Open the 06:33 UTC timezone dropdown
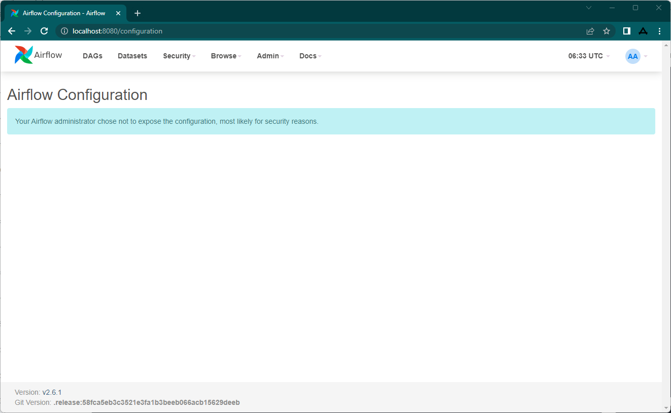Image resolution: width=671 pixels, height=413 pixels. tap(589, 56)
